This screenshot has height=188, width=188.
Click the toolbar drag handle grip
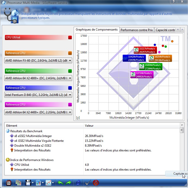tap(4, 183)
